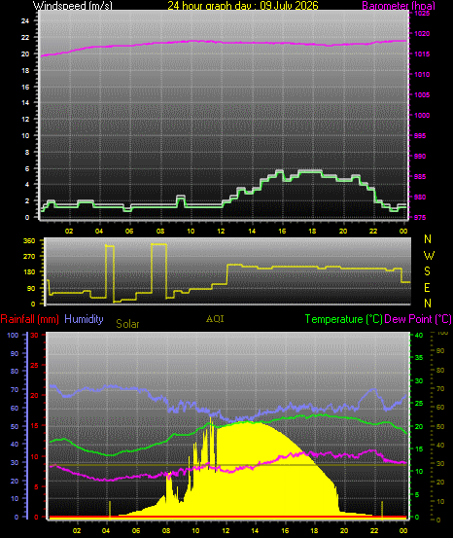Click the Solar legend label
Image resolution: width=453 pixels, height=538 pixels.
(127, 324)
